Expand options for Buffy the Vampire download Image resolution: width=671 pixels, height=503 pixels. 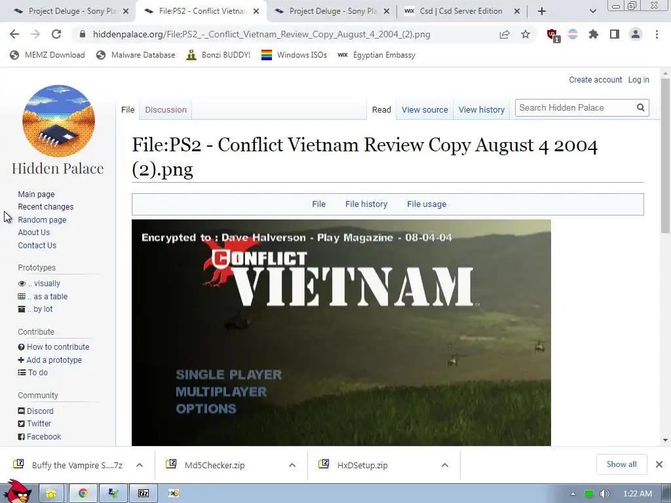pos(140,465)
